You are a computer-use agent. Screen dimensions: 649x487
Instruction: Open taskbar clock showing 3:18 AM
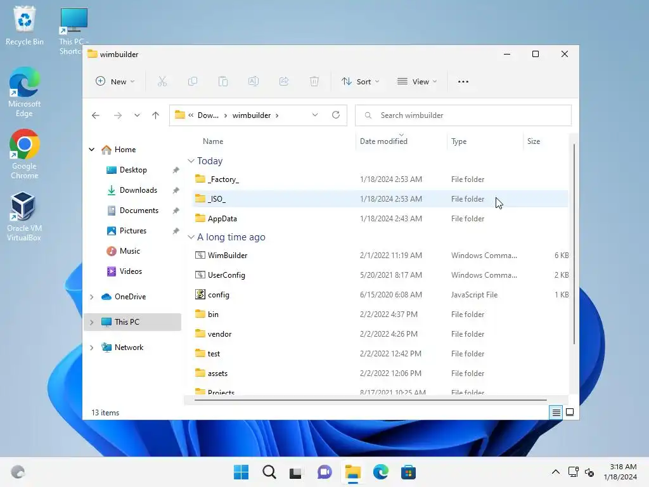pyautogui.click(x=620, y=472)
